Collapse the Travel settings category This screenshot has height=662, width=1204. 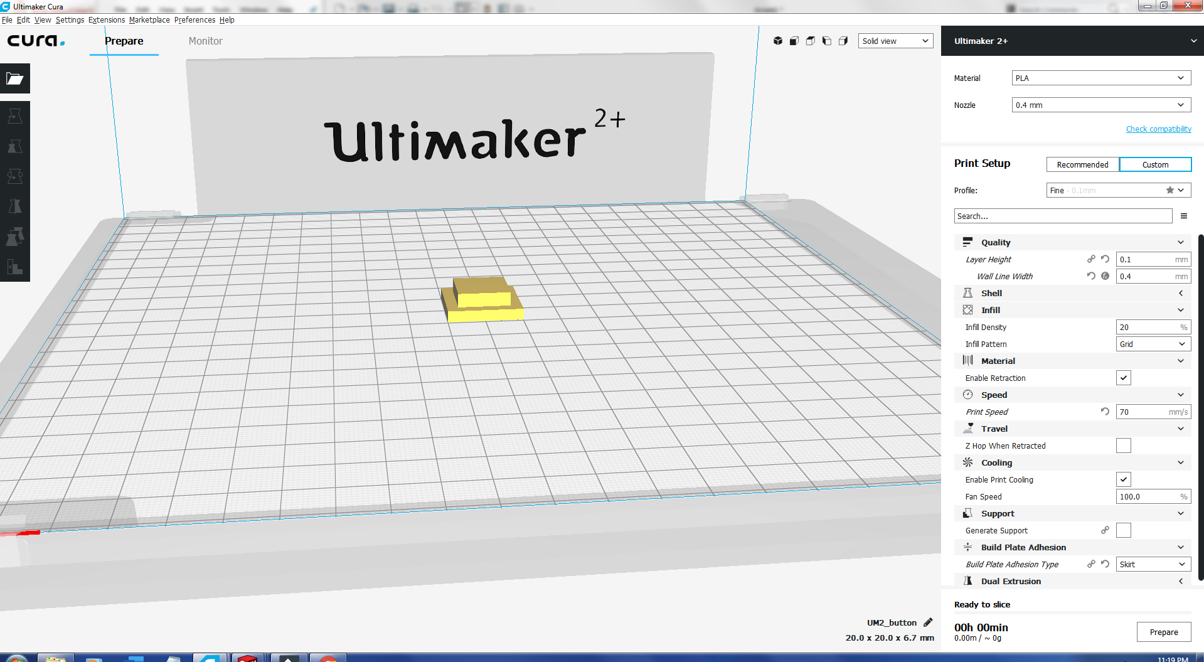[x=1072, y=429]
